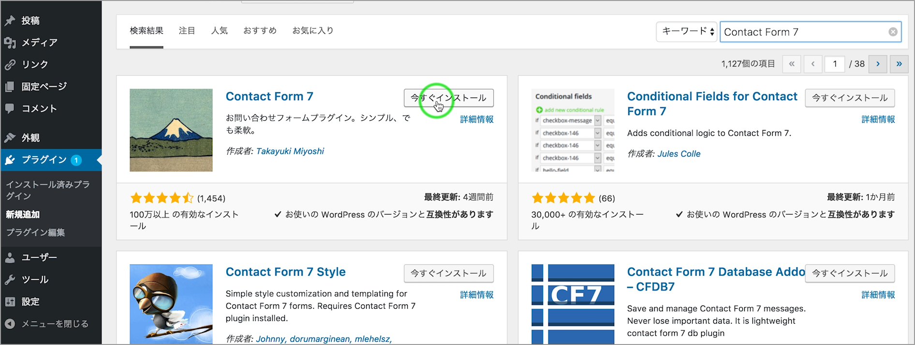Switch to the 人気 tab
This screenshot has width=915, height=345.
220,31
